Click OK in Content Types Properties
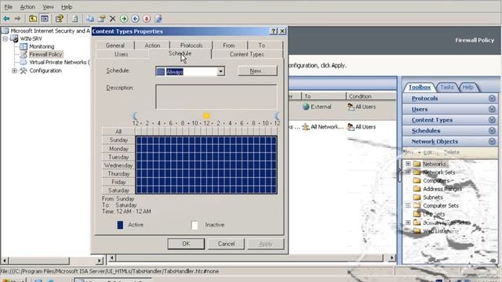Screen dimensions: 502x282 (186, 244)
